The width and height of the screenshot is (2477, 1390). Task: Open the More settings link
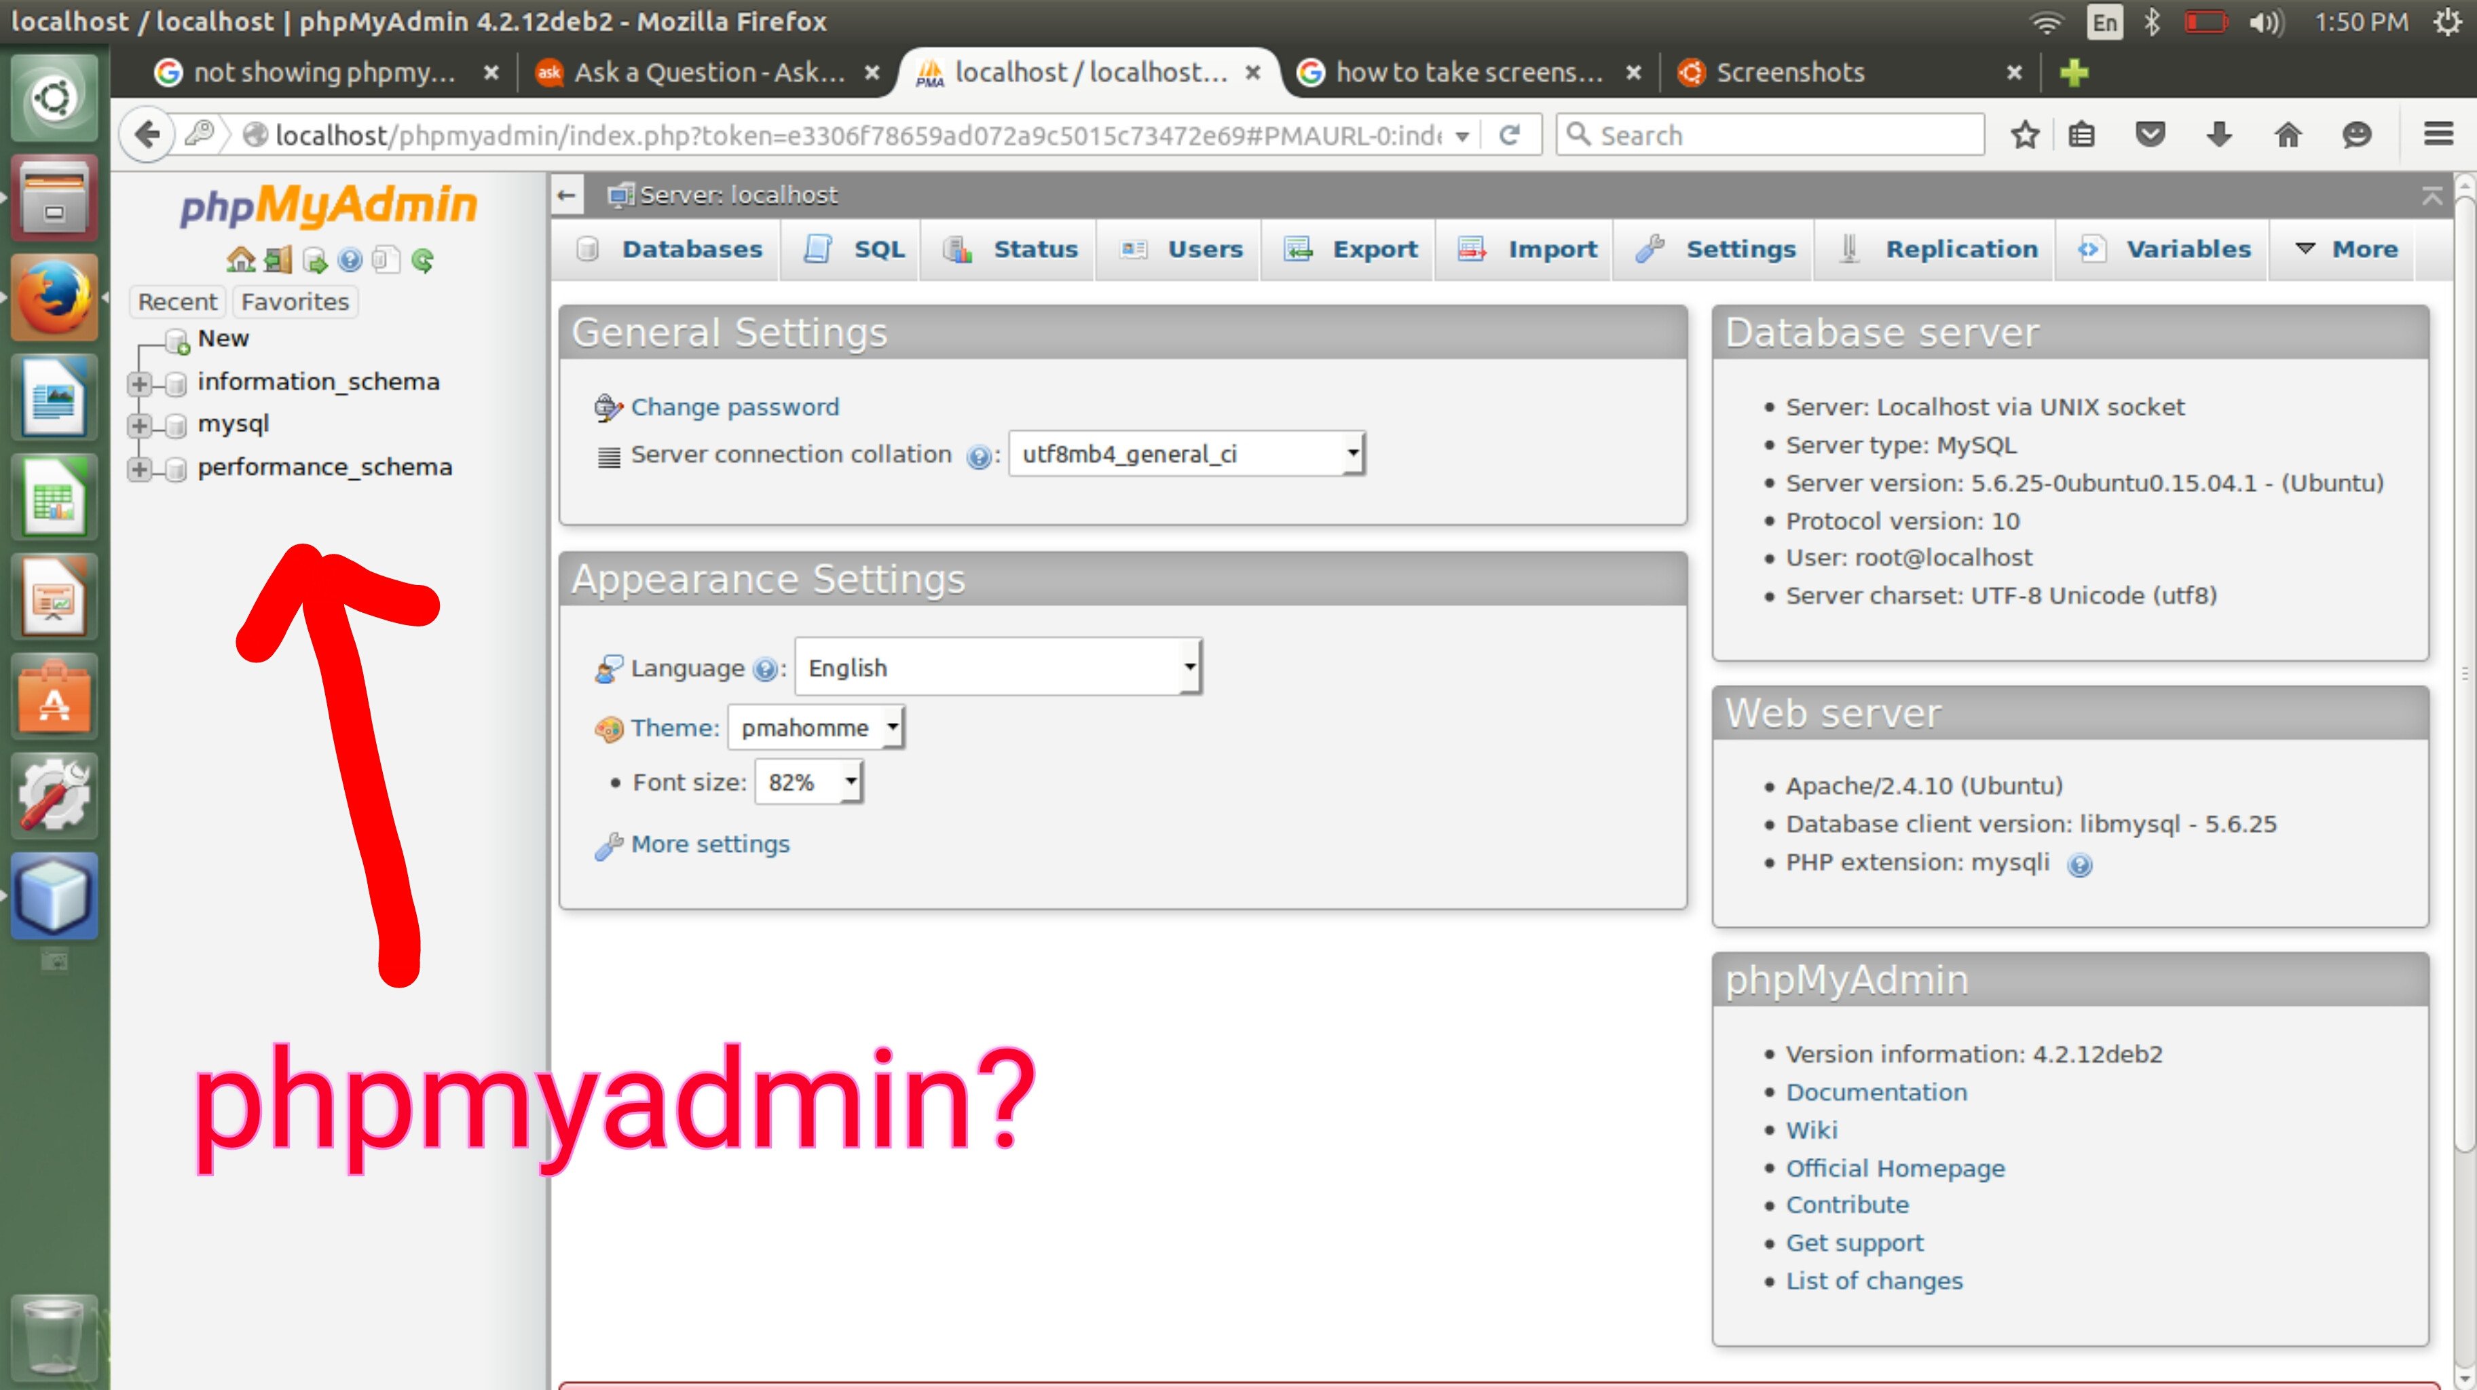click(x=709, y=844)
